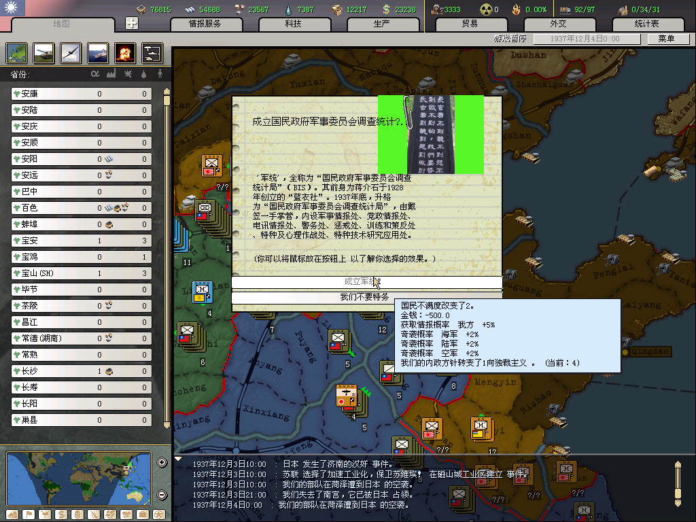Select province 长沙 in the list
Viewport: 696px width, 522px height.
pyautogui.click(x=82, y=371)
